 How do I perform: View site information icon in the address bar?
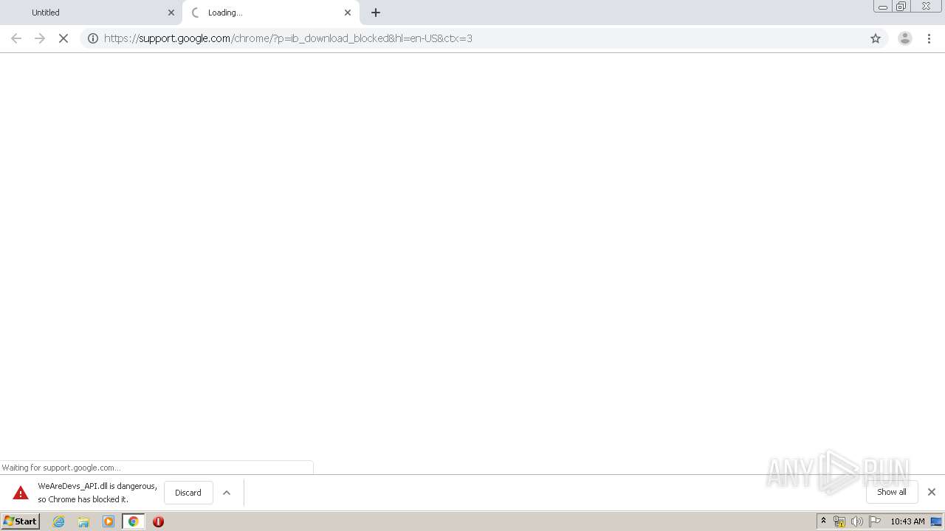[93, 38]
